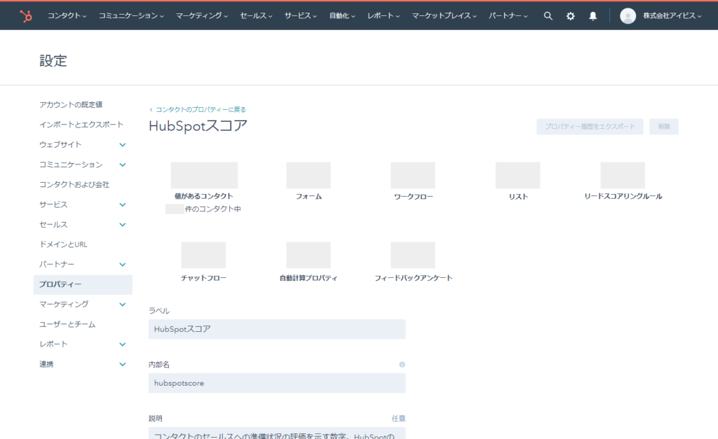718x439 pixels.
Task: Select ユーザーとチーム in the sidebar
Action: (x=67, y=324)
